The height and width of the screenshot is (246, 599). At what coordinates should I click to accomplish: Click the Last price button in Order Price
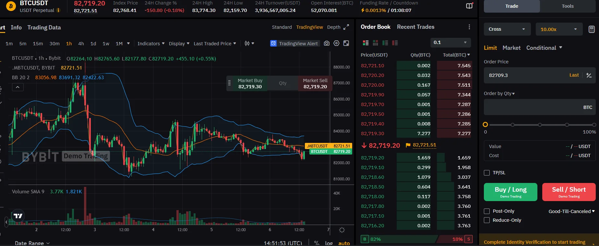(574, 75)
